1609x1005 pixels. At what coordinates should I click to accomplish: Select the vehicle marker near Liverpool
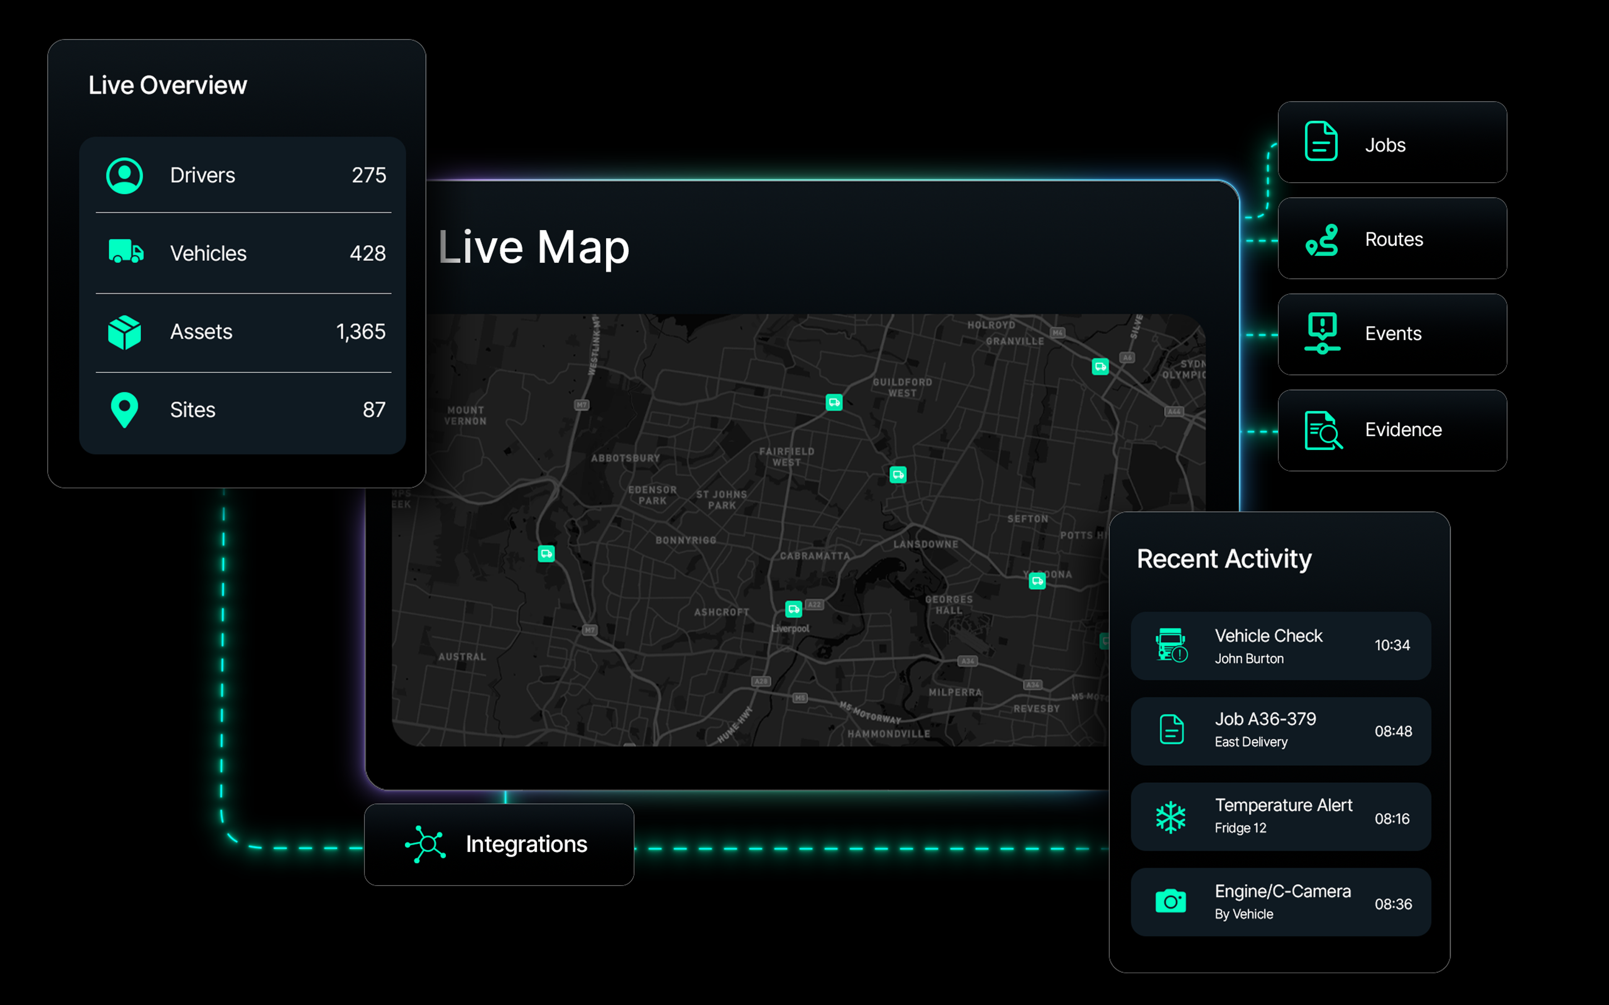pyautogui.click(x=793, y=609)
